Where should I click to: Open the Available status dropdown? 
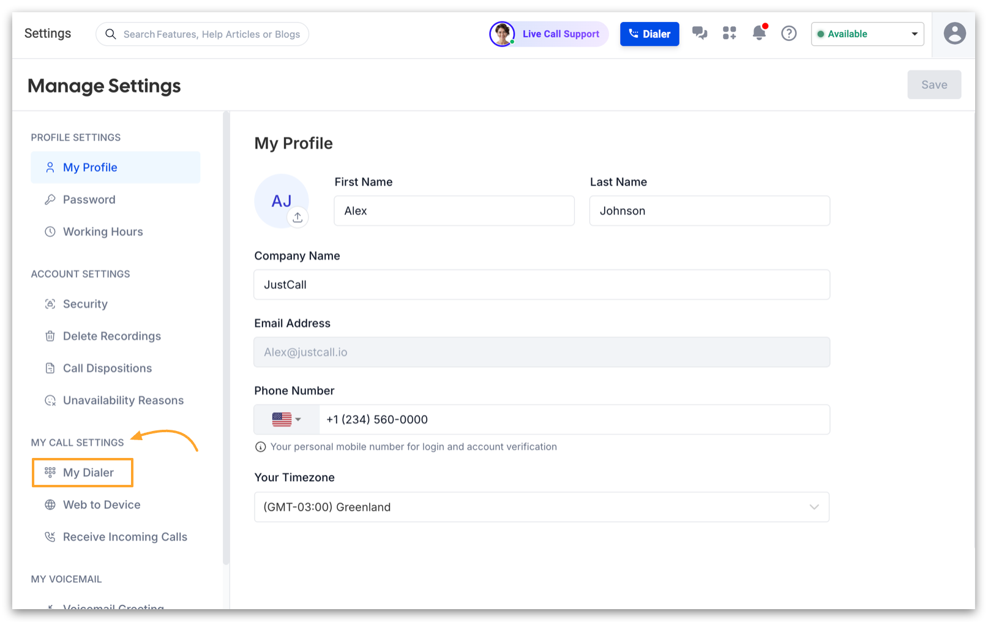click(867, 34)
